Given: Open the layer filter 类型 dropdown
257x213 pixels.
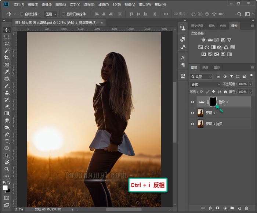Looking at the screenshot, I should coord(201,76).
